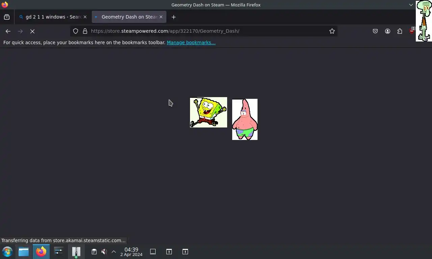Click the 'Transferring data from store.akamai.steamstatic.com' status text
The height and width of the screenshot is (259, 432).
point(63,240)
